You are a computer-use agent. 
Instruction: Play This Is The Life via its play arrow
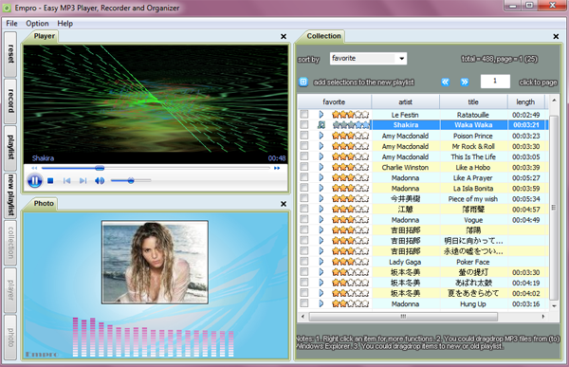tap(321, 156)
